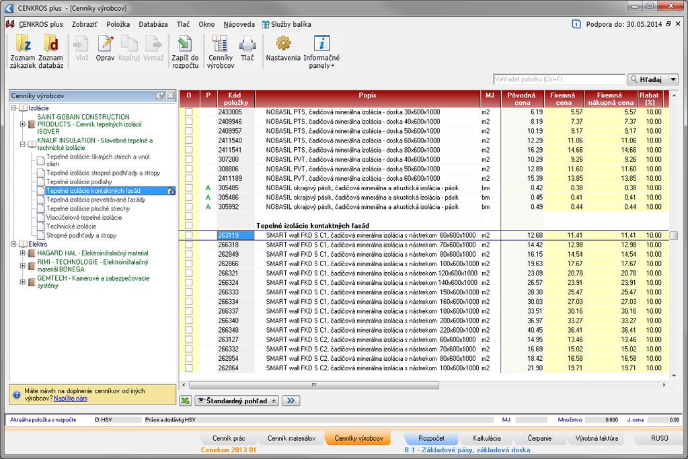Screen dimensions: 688x459
Task: Click the vertical scrollbar thumb
Action: [x=674, y=235]
